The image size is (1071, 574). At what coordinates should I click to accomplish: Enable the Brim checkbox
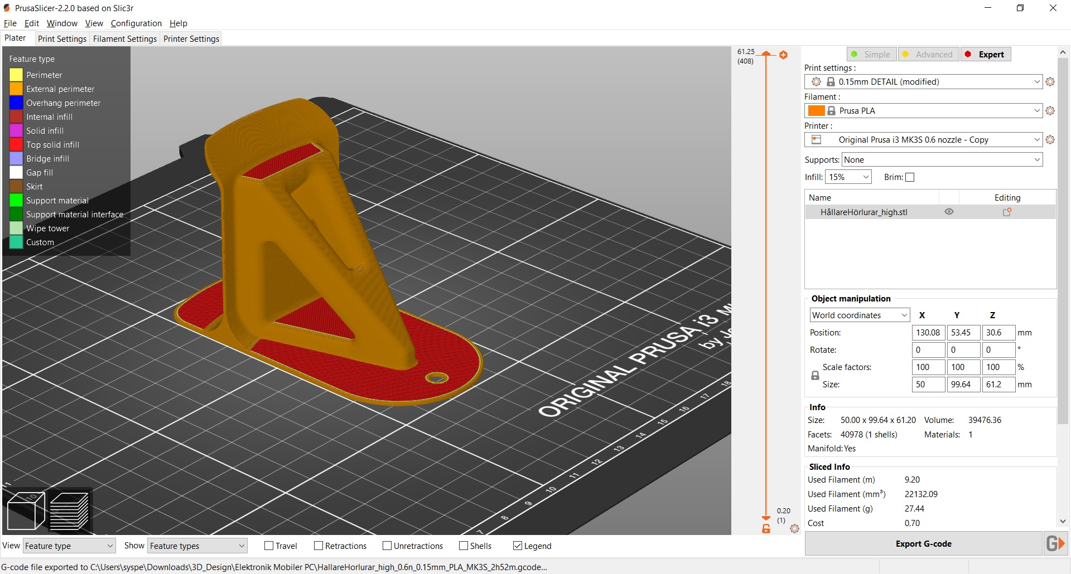click(x=910, y=177)
